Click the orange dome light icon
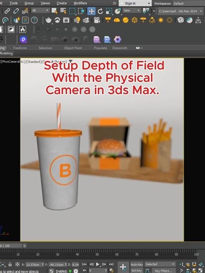The height and width of the screenshot is (273, 205). pyautogui.click(x=117, y=20)
